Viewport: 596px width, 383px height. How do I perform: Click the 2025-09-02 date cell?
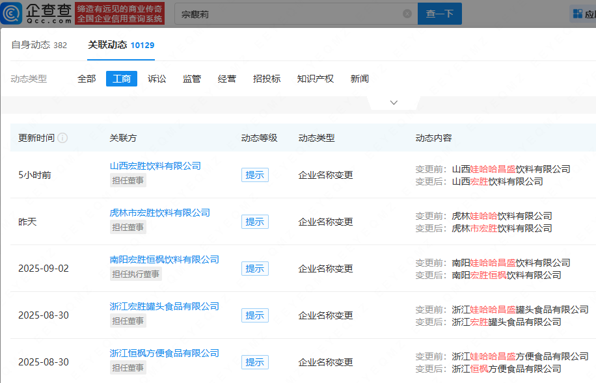(44, 269)
